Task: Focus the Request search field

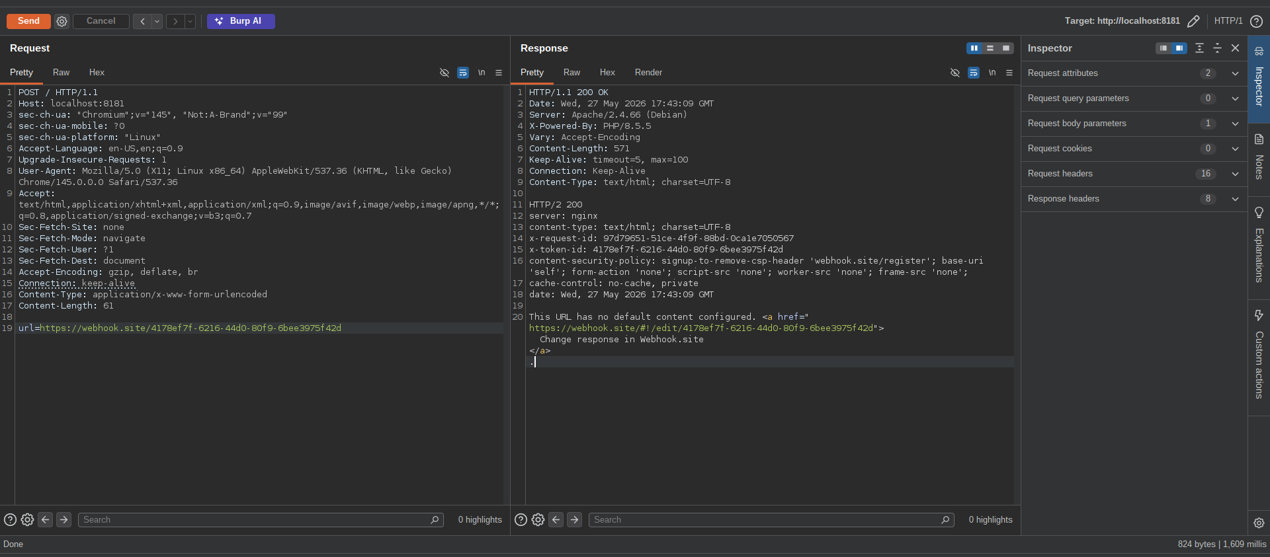Action: pyautogui.click(x=261, y=520)
